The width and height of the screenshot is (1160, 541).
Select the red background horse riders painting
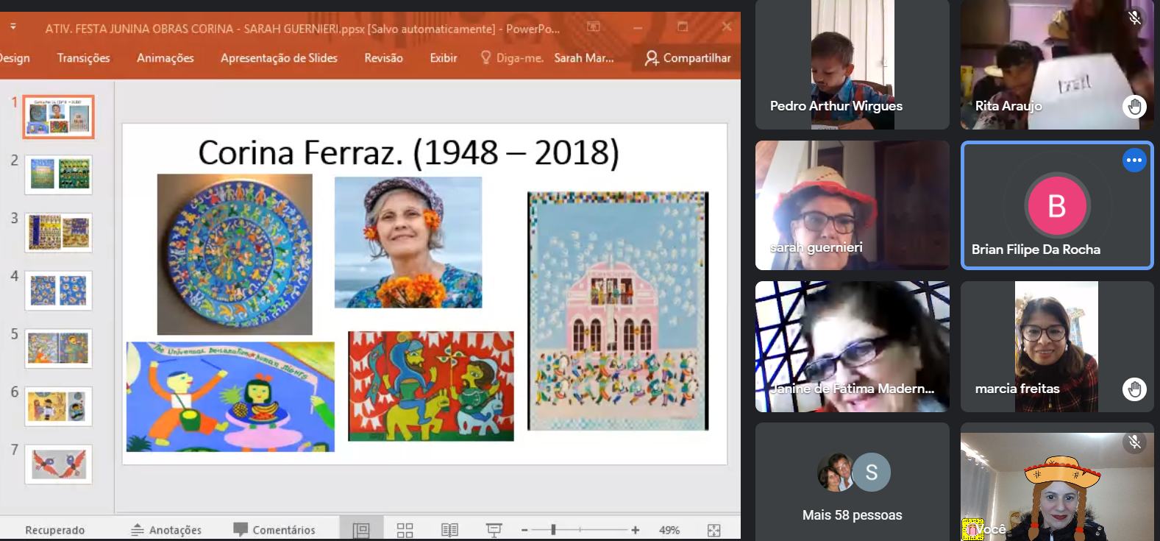point(431,386)
